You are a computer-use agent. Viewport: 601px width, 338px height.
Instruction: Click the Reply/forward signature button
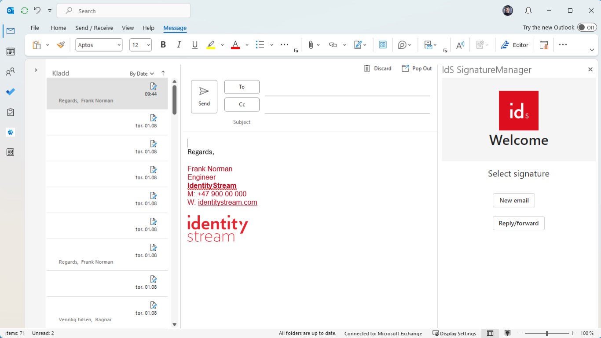518,223
